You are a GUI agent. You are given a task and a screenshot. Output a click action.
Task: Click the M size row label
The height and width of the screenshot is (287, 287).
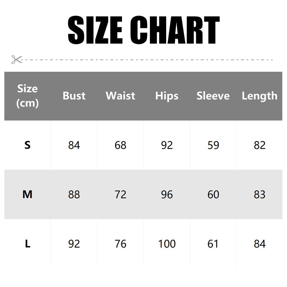(28, 194)
